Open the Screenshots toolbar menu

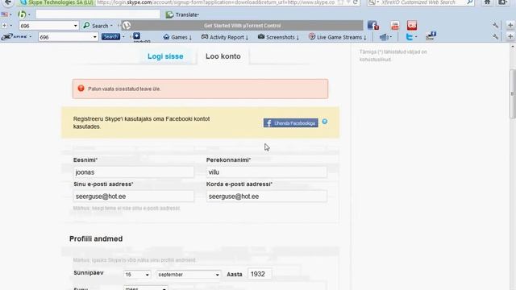(x=278, y=37)
